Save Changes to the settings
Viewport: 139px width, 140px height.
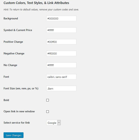[x=14, y=135]
